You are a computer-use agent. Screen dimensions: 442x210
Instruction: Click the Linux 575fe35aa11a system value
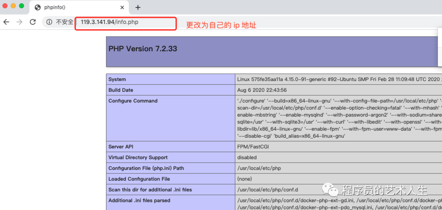[x=339, y=79]
